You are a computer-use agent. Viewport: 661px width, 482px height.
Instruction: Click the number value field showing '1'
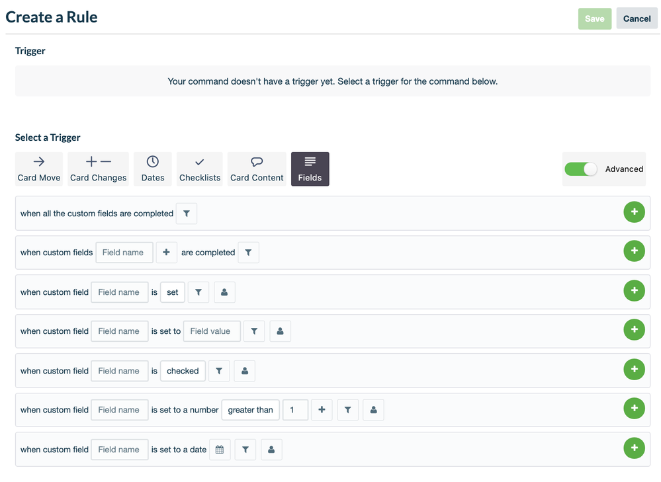[295, 410]
